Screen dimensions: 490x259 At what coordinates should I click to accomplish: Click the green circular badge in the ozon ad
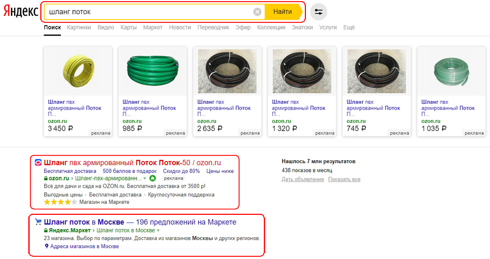(x=152, y=178)
